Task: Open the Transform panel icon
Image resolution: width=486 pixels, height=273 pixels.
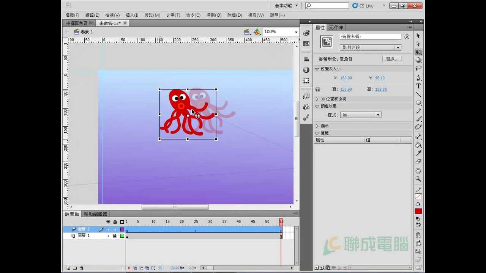Action: point(306,81)
